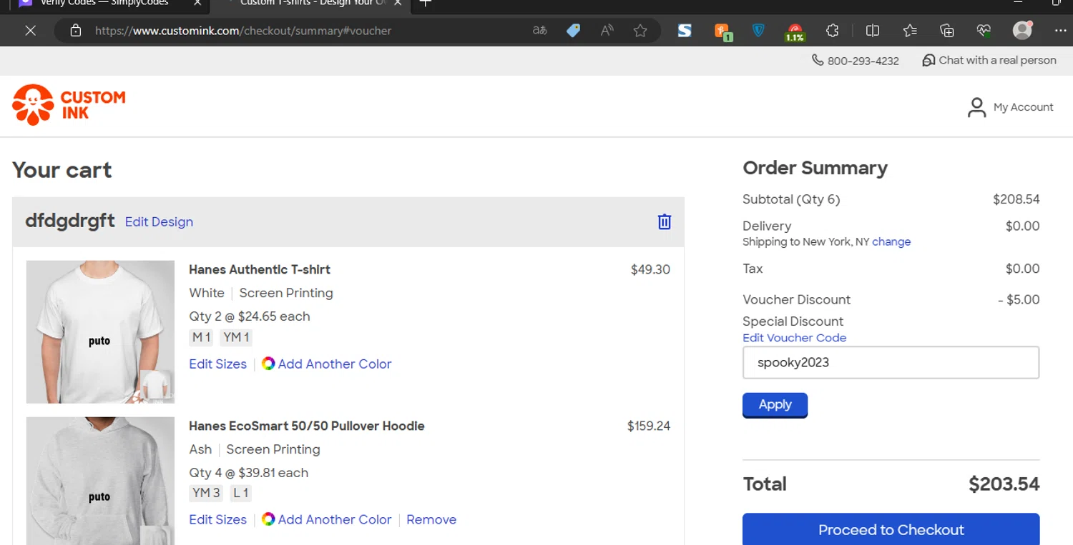Click color wheel icon beside T-shirt Add Another Color
This screenshot has height=545, width=1073.
point(268,364)
